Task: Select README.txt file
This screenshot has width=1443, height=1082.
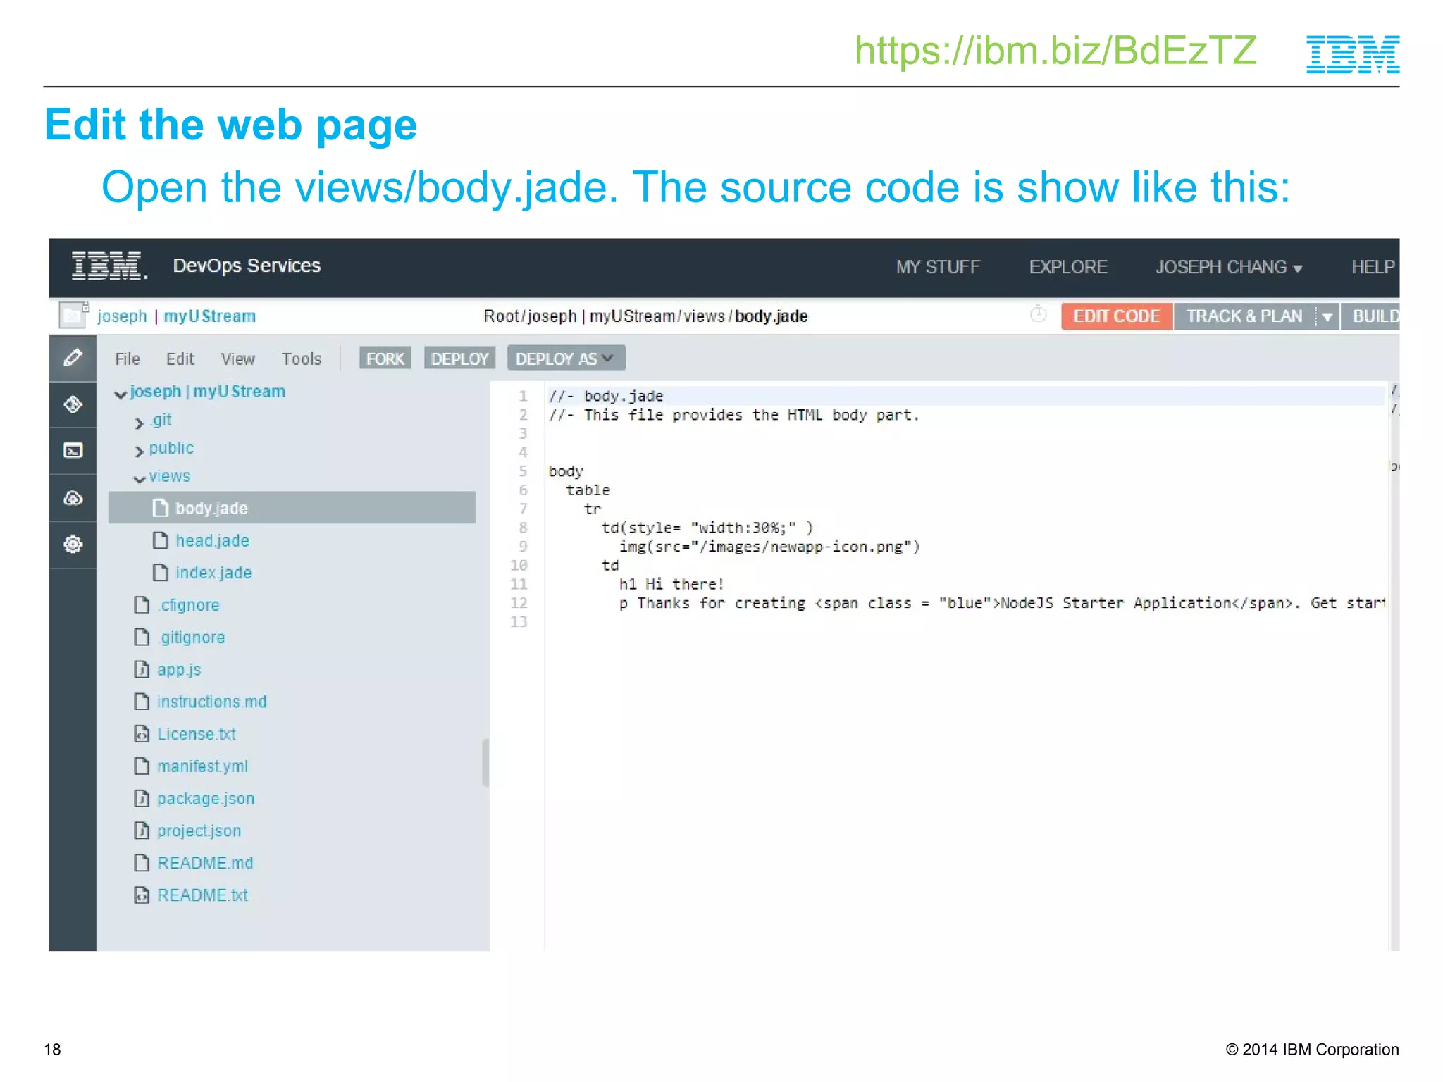Action: point(202,895)
